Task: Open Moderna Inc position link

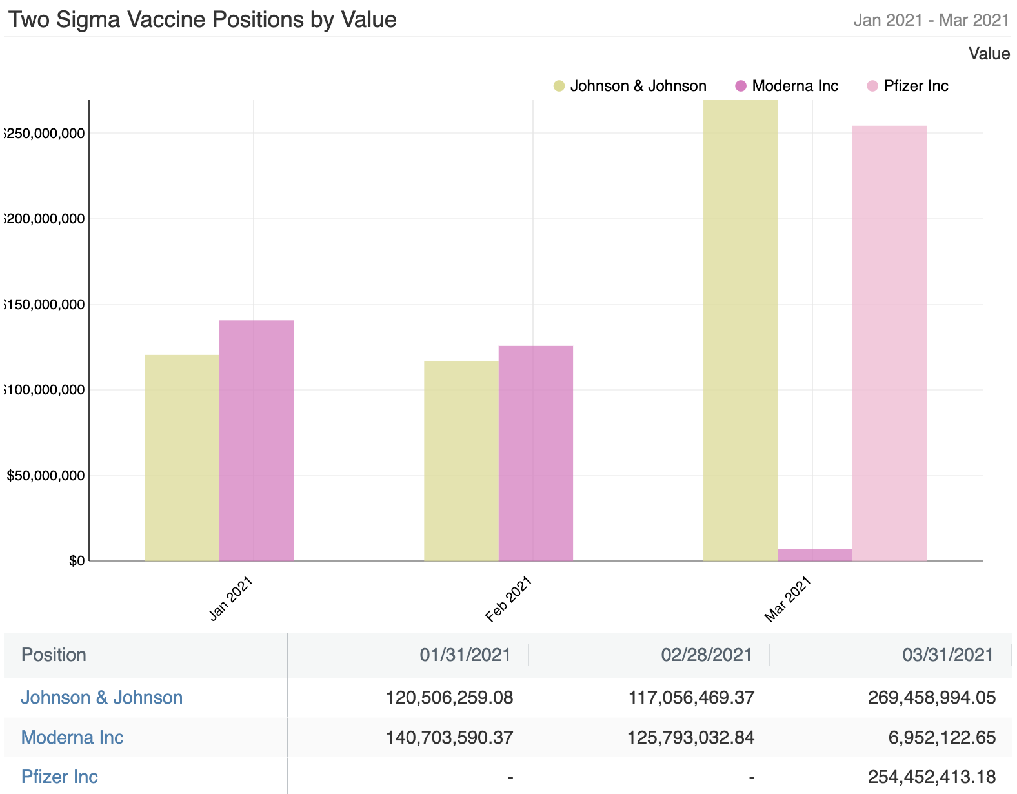Action: pos(72,737)
